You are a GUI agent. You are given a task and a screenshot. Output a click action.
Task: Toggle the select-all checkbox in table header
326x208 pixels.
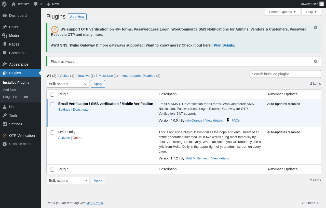(52, 95)
